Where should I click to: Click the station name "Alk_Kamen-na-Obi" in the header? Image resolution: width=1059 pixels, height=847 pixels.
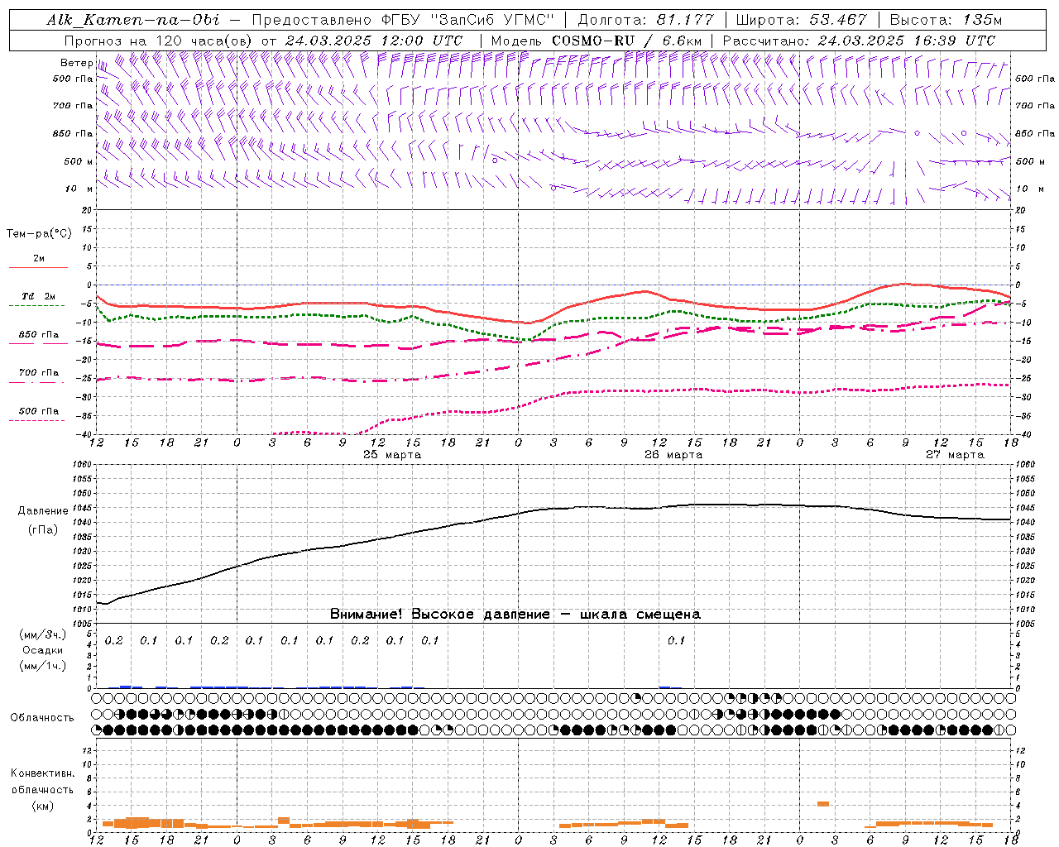(x=132, y=20)
